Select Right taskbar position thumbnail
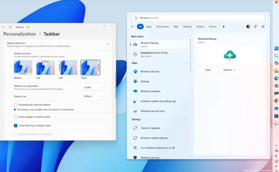 pyautogui.click(x=90, y=68)
